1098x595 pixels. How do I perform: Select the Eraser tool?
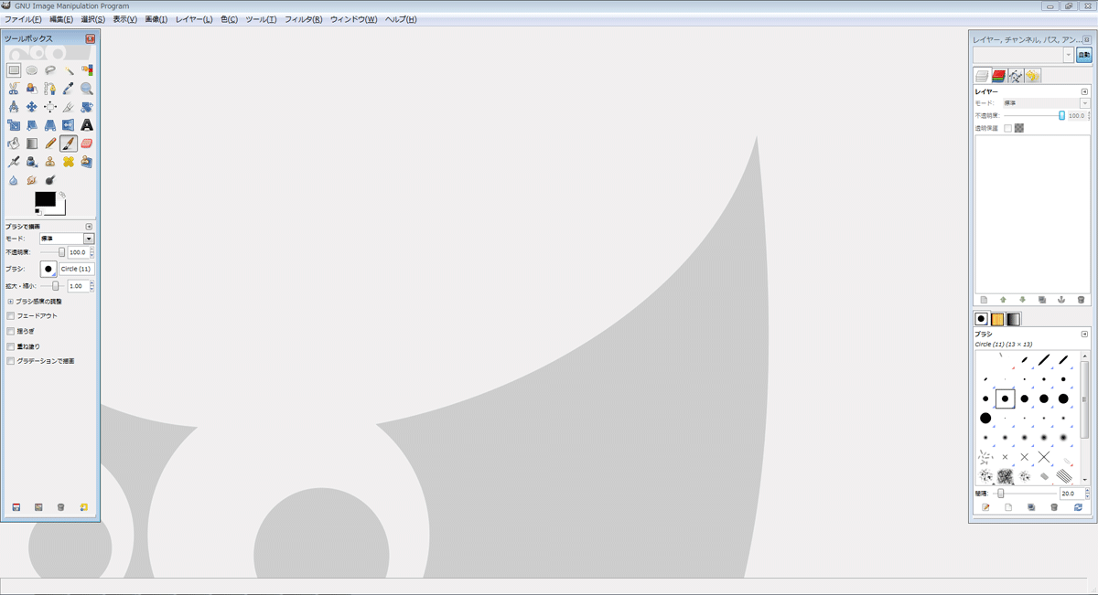tap(87, 143)
